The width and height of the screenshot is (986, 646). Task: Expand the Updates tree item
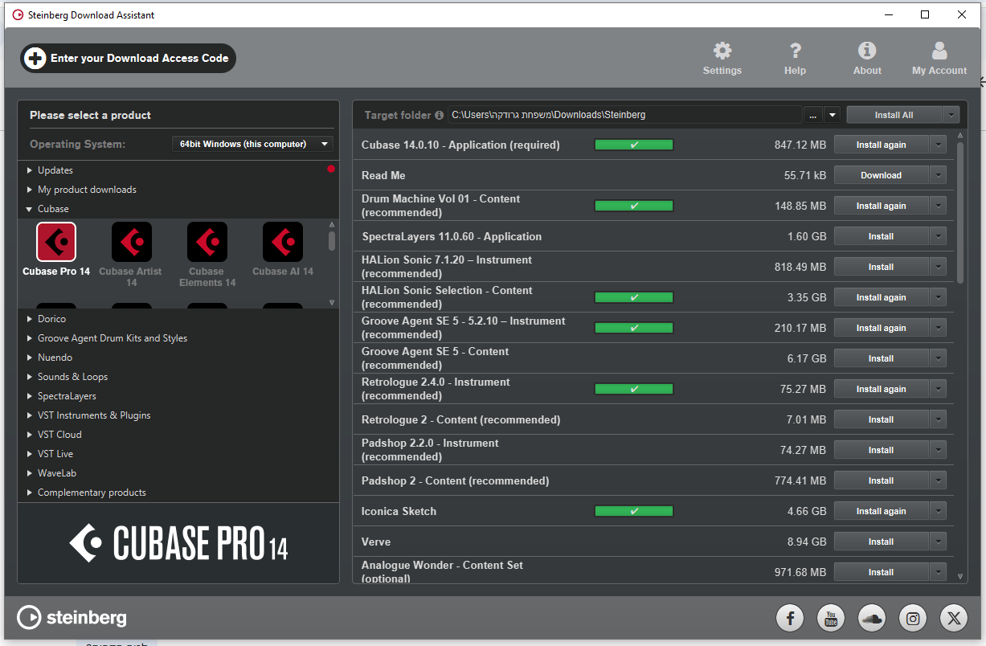click(30, 170)
